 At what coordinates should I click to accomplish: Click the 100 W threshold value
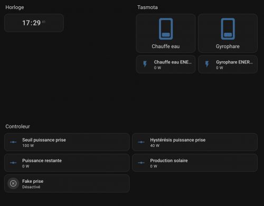(28, 146)
